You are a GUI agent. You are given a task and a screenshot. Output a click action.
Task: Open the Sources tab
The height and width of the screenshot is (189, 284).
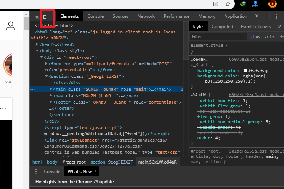(x=120, y=16)
